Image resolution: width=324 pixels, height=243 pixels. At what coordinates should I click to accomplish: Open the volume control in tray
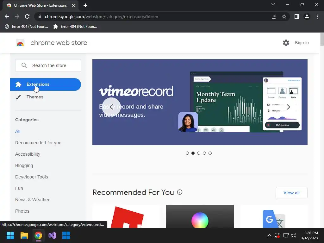(293, 235)
